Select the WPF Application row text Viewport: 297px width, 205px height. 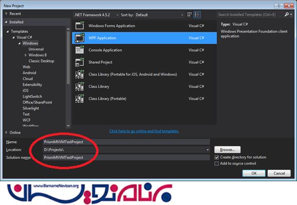(x=102, y=38)
